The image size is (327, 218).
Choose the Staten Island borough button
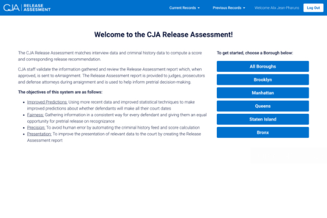pos(263,119)
